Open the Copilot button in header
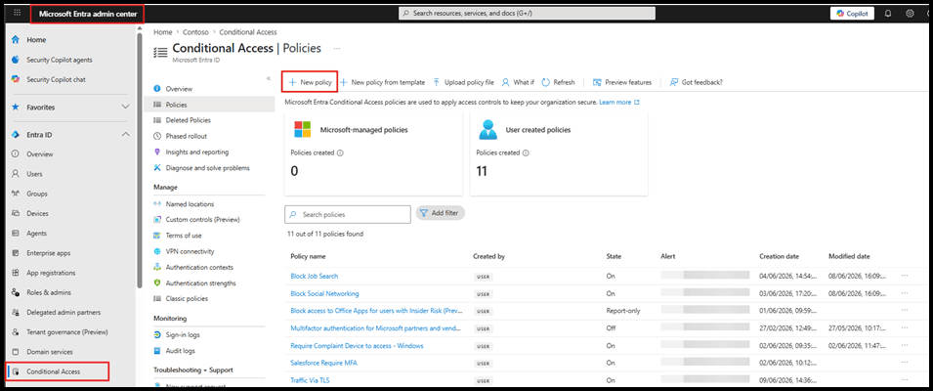 (853, 13)
